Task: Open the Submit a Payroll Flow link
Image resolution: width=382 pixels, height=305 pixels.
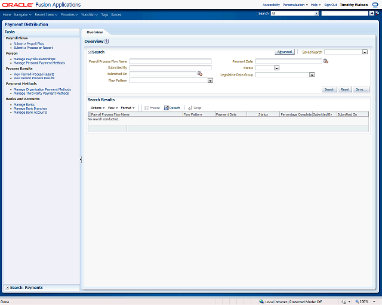Action: coord(29,43)
